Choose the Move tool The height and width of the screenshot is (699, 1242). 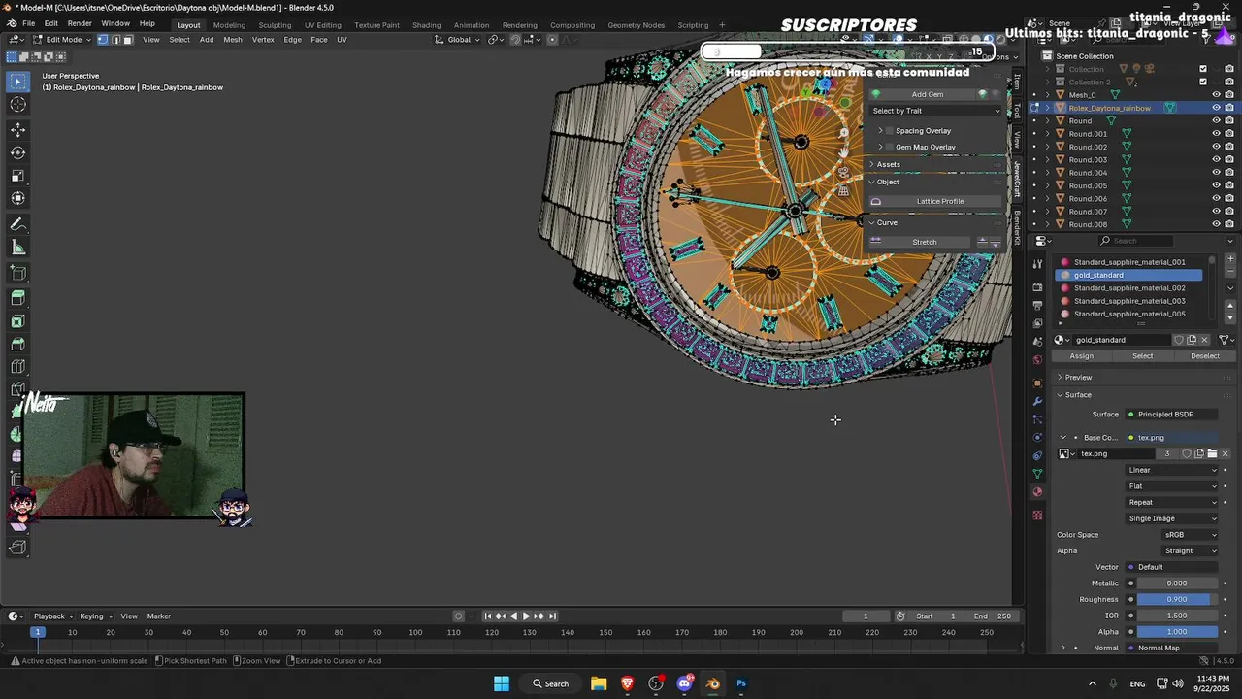coord(17,129)
